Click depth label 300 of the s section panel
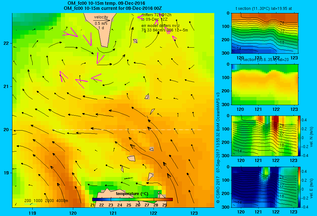Image resolution: width=317 pixels, height=216 pixels. click(225, 105)
